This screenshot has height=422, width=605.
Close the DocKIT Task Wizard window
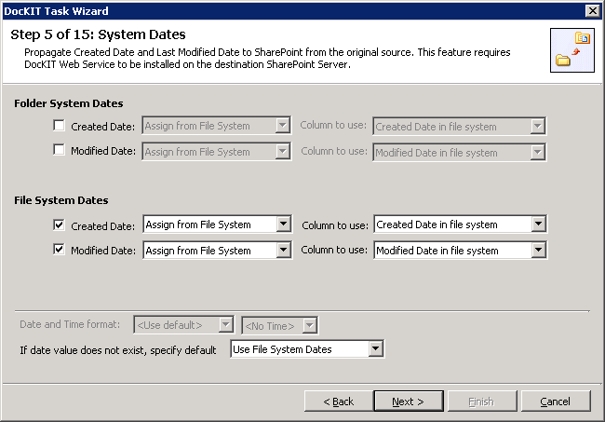(x=592, y=10)
